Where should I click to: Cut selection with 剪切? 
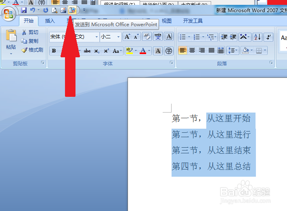tap(30, 32)
